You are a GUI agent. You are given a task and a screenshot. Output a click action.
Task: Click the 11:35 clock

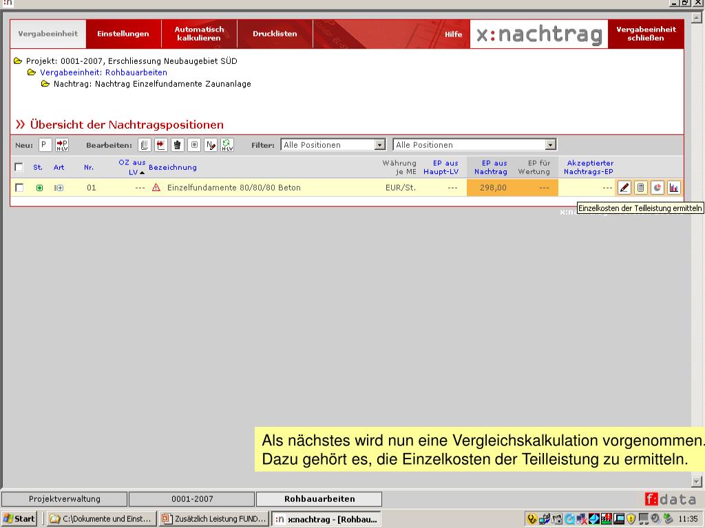pyautogui.click(x=688, y=519)
